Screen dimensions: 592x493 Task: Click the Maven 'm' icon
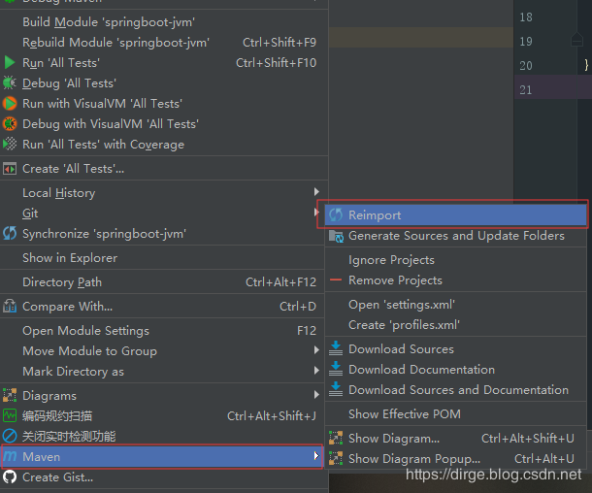coord(11,456)
